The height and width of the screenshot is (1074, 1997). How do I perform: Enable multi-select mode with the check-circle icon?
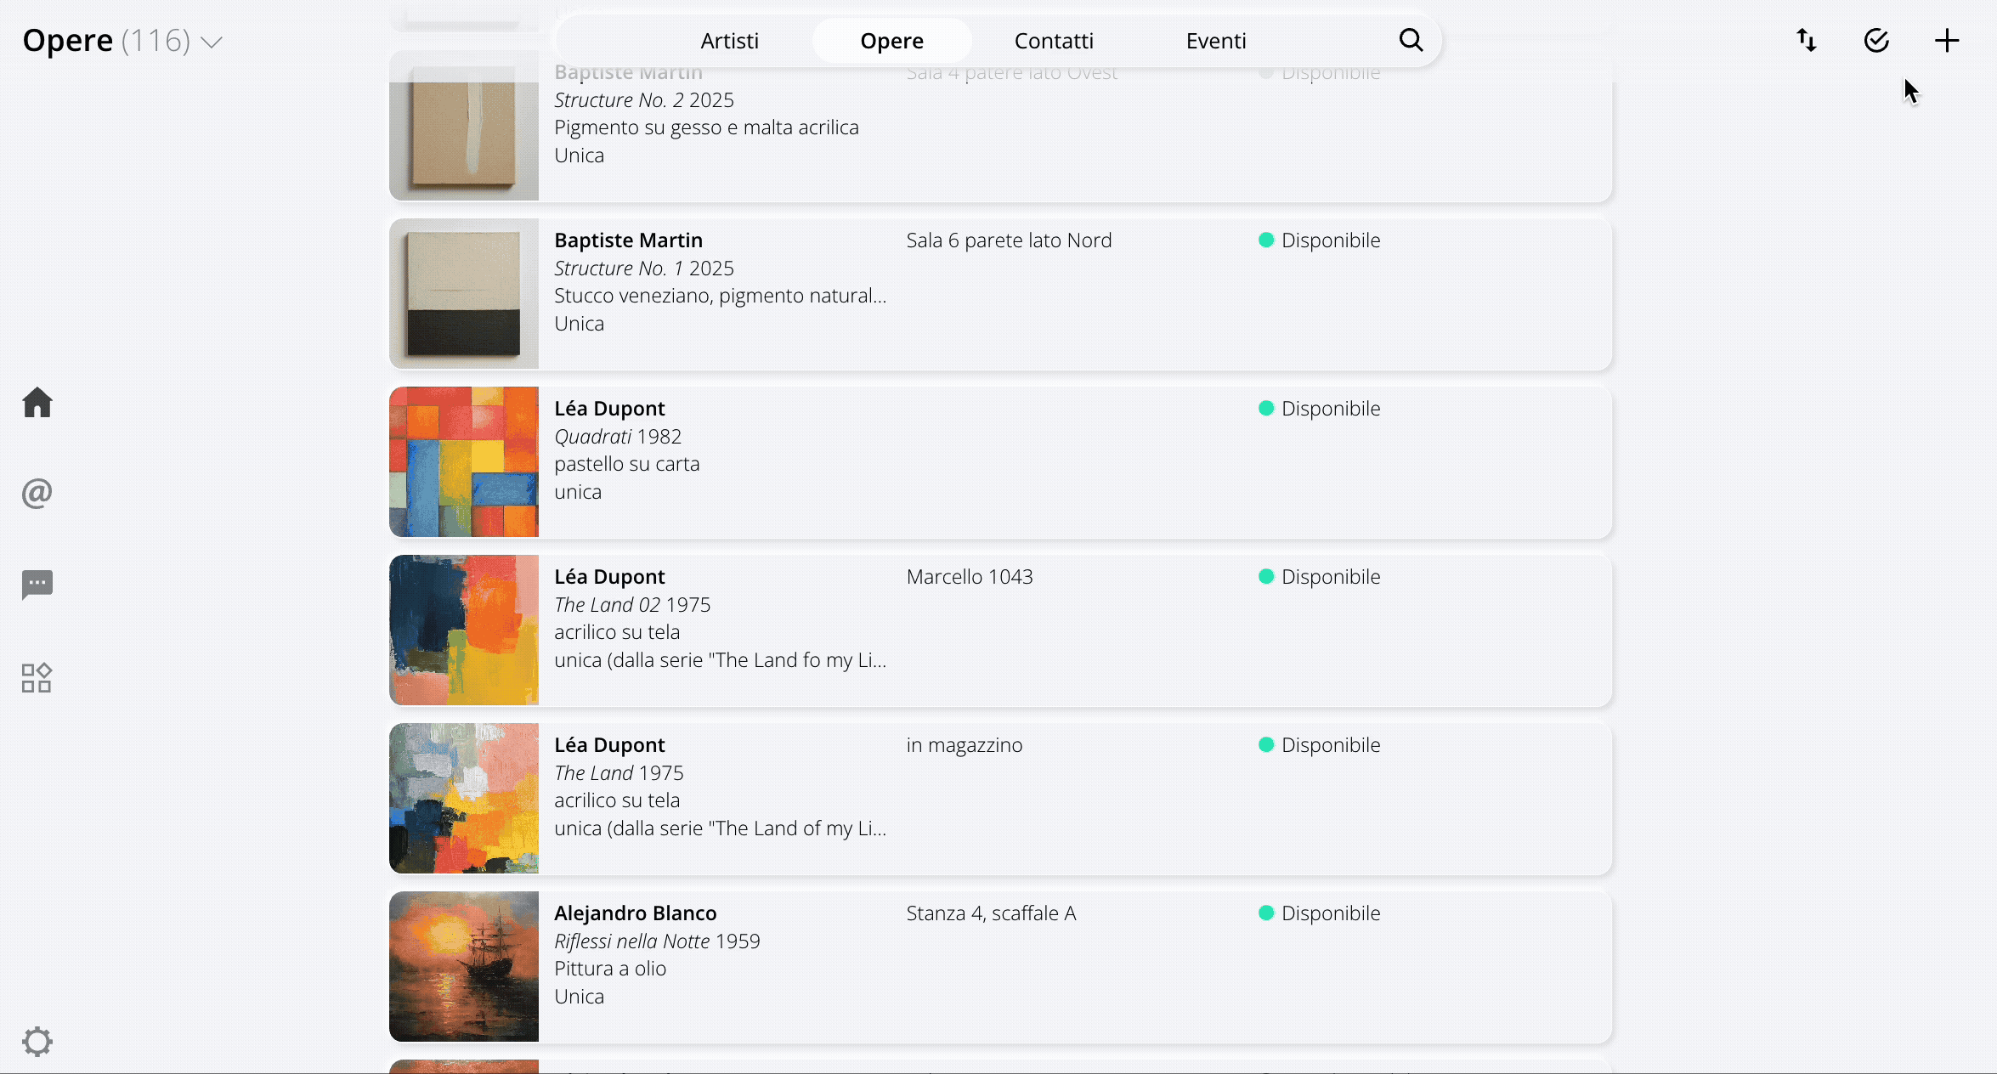pos(1876,39)
